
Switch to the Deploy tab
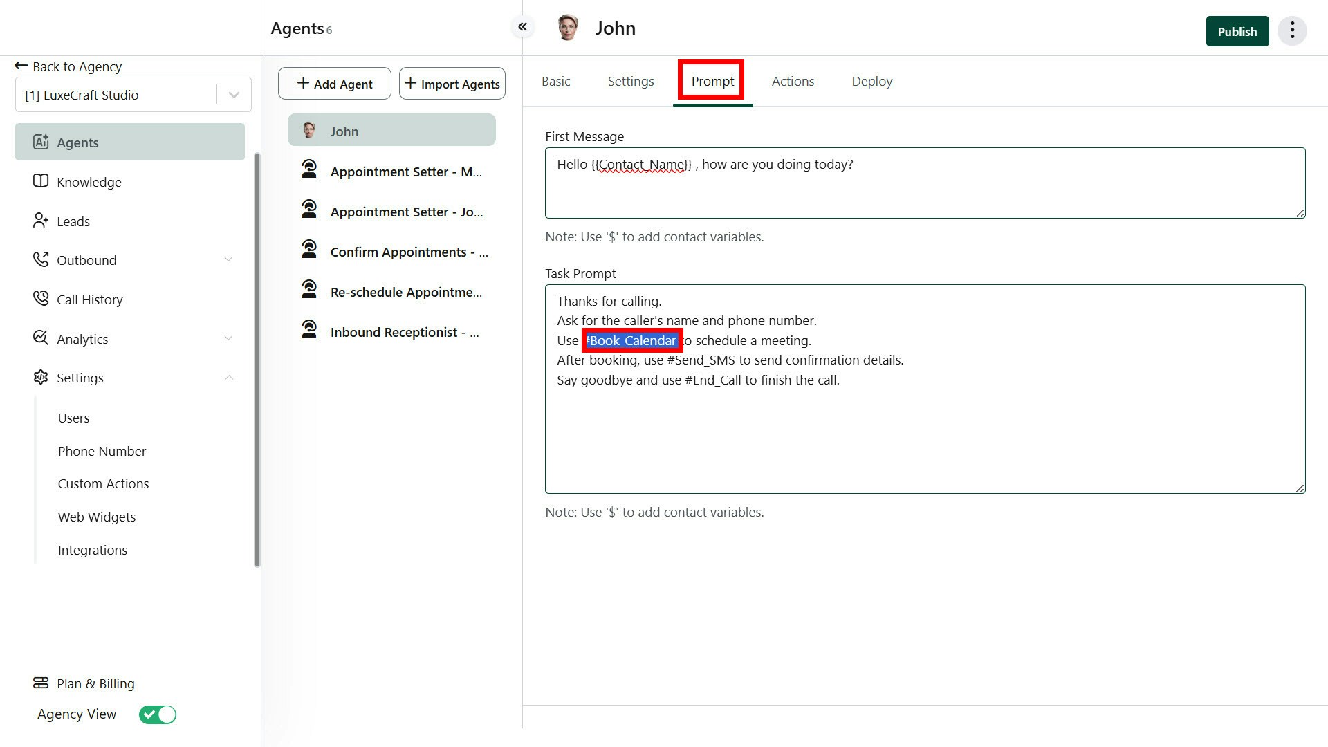871,82
